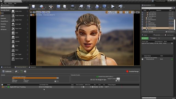Open the Lit view mode dropdown
The width and height of the screenshot is (176, 99).
(x=43, y=12)
